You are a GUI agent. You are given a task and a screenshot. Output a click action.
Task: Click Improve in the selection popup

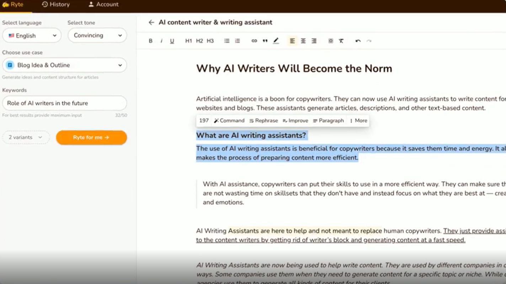[295, 121]
